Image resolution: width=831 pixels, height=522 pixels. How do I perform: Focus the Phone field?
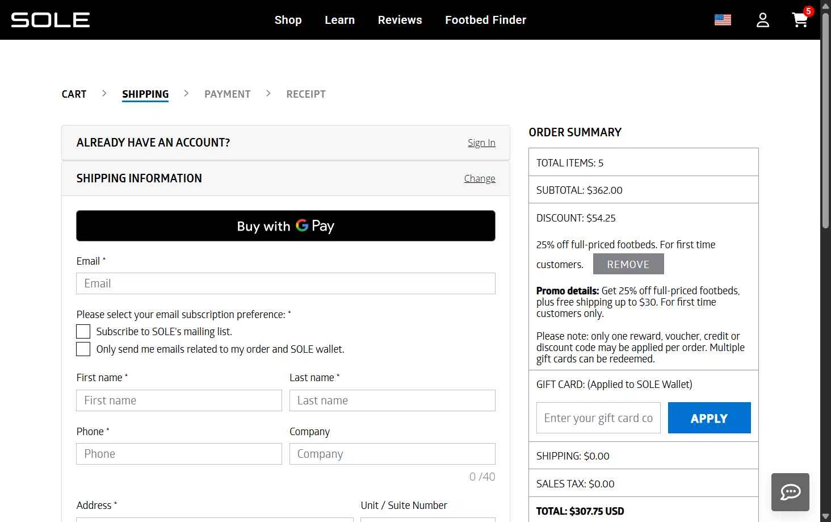(179, 454)
